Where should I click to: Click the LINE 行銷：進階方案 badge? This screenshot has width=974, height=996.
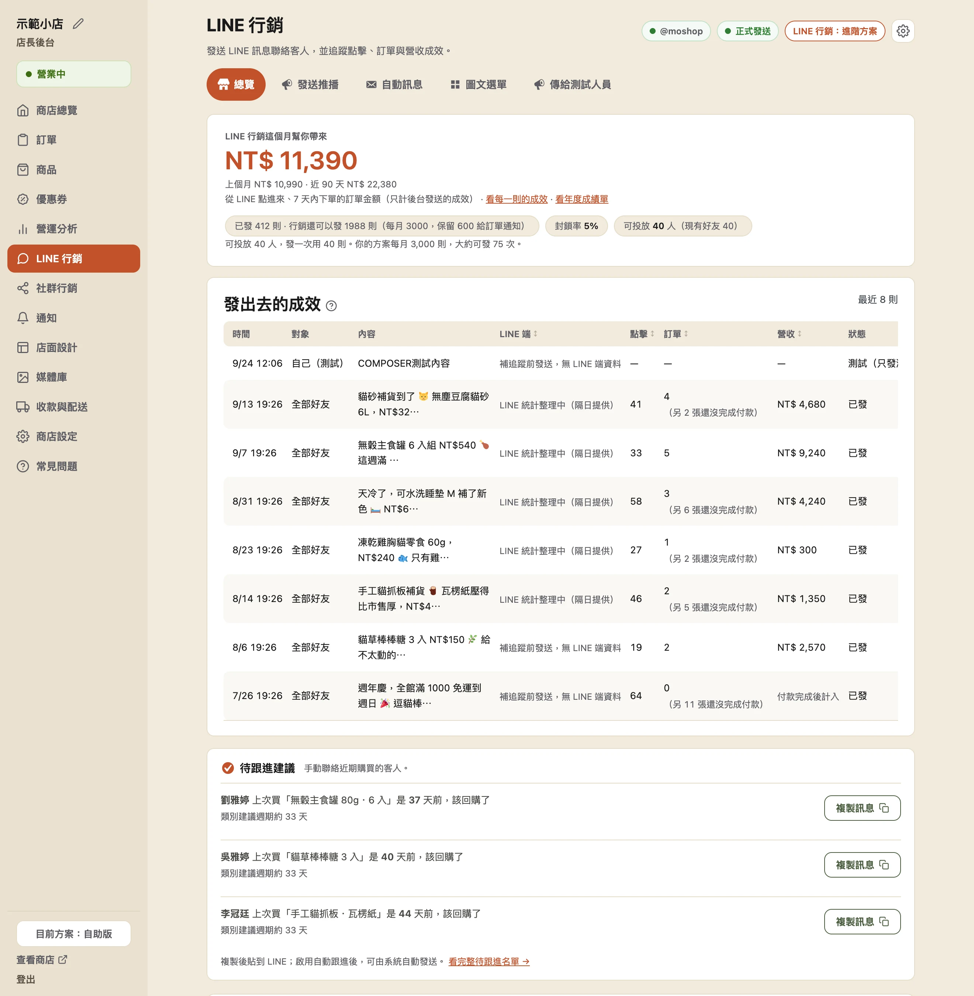coord(834,31)
